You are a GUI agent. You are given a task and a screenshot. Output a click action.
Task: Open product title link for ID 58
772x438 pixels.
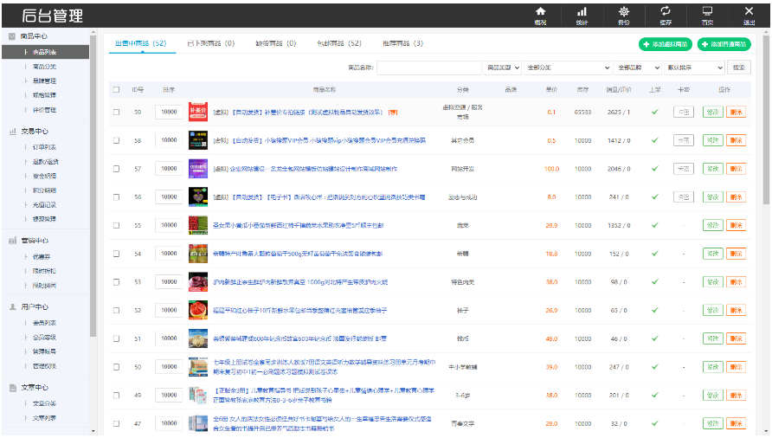point(319,140)
